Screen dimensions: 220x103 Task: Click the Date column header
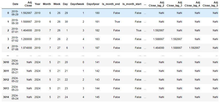click(15, 4)
